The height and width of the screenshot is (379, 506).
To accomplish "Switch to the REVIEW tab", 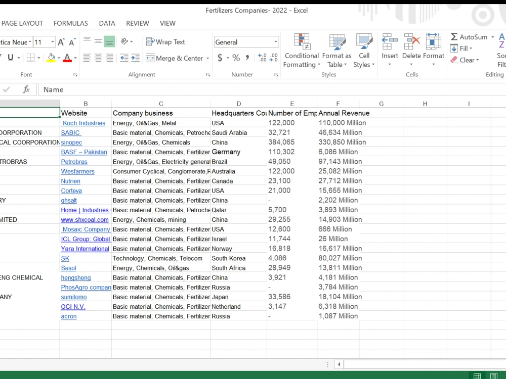I will [138, 23].
